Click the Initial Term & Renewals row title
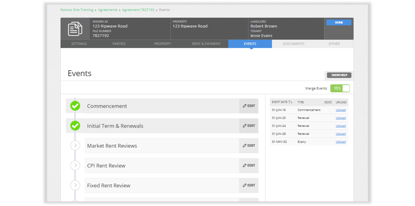The height and width of the screenshot is (206, 415). [x=115, y=126]
